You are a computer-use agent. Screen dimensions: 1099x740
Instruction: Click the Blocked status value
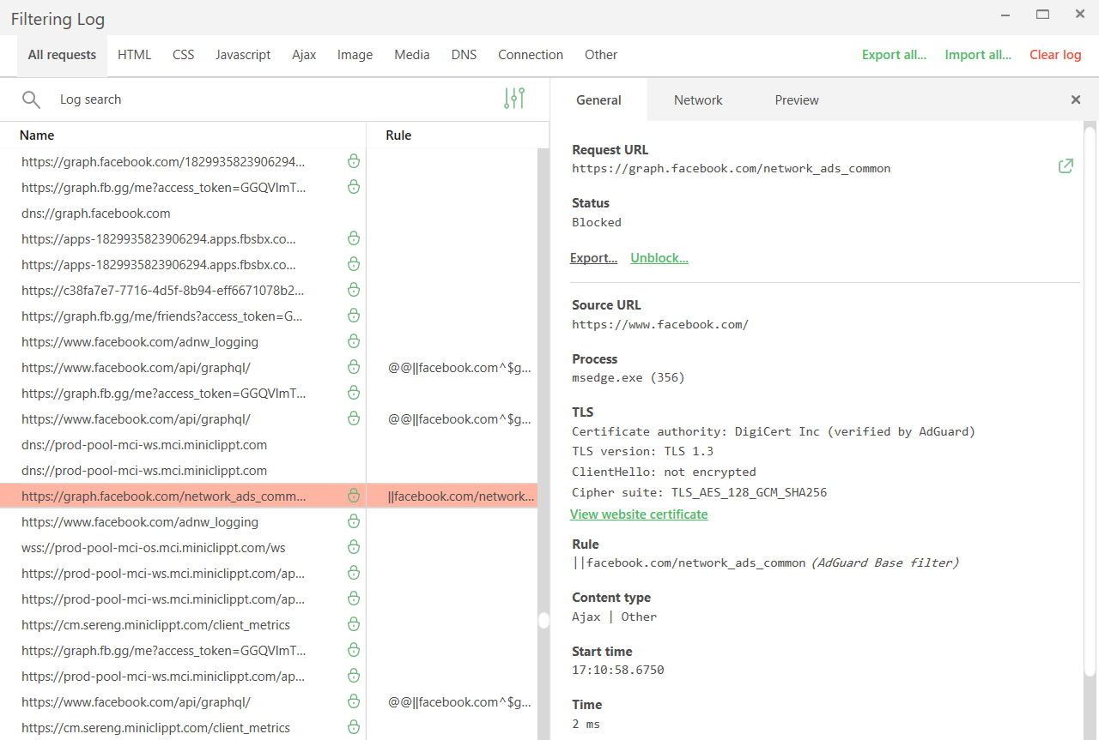(x=597, y=222)
